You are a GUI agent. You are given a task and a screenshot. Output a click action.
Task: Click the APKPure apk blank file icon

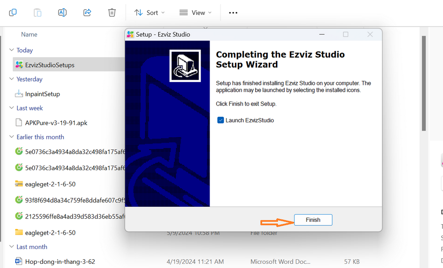coord(19,123)
